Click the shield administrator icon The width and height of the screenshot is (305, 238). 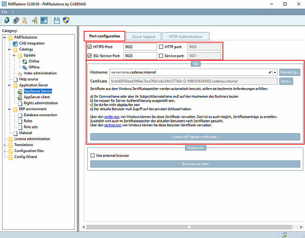66,20
